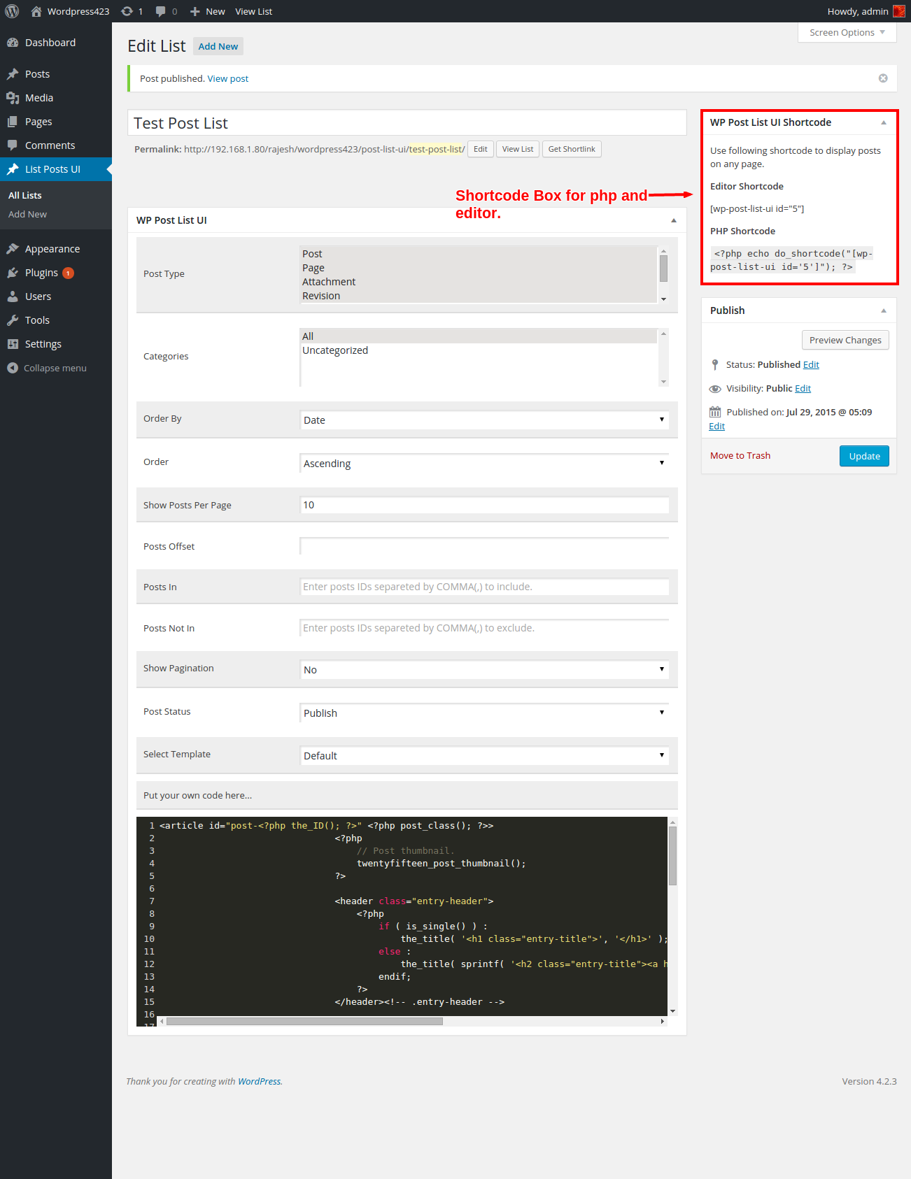Click Move to Trash link

point(740,455)
